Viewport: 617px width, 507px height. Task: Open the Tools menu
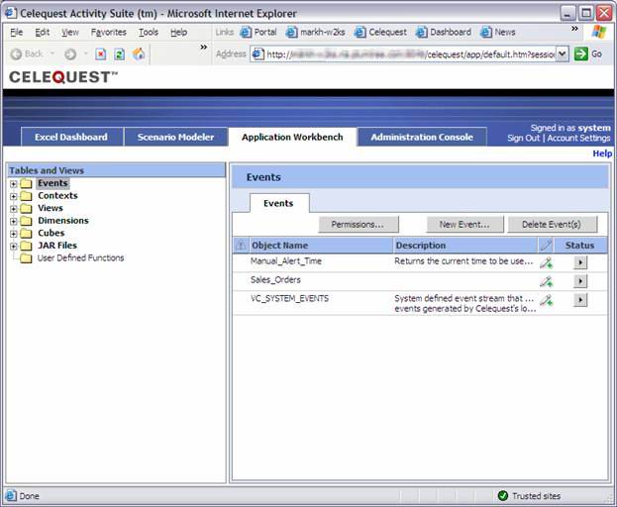tap(149, 33)
